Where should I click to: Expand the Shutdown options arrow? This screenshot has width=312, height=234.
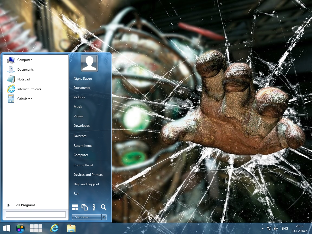click(x=104, y=217)
